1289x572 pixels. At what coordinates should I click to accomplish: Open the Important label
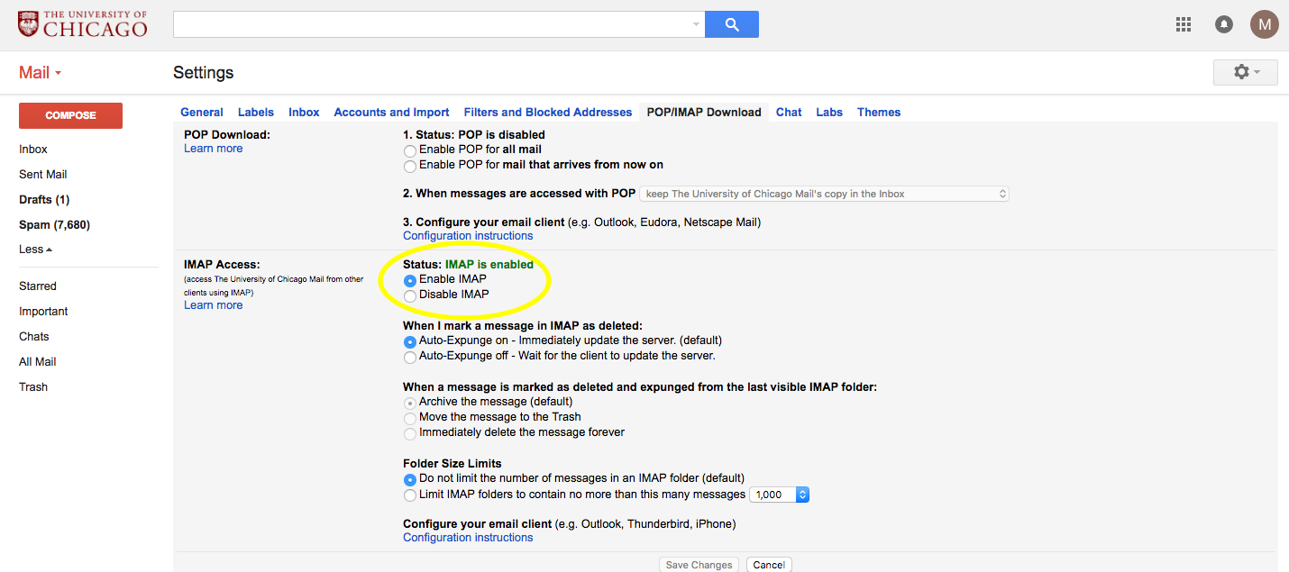click(43, 312)
